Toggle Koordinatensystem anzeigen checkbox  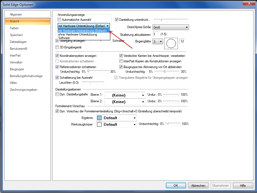pyautogui.click(x=57, y=56)
